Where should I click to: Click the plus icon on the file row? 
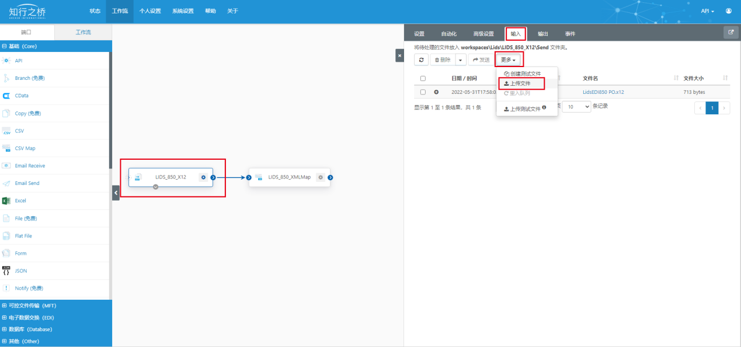[x=436, y=92]
